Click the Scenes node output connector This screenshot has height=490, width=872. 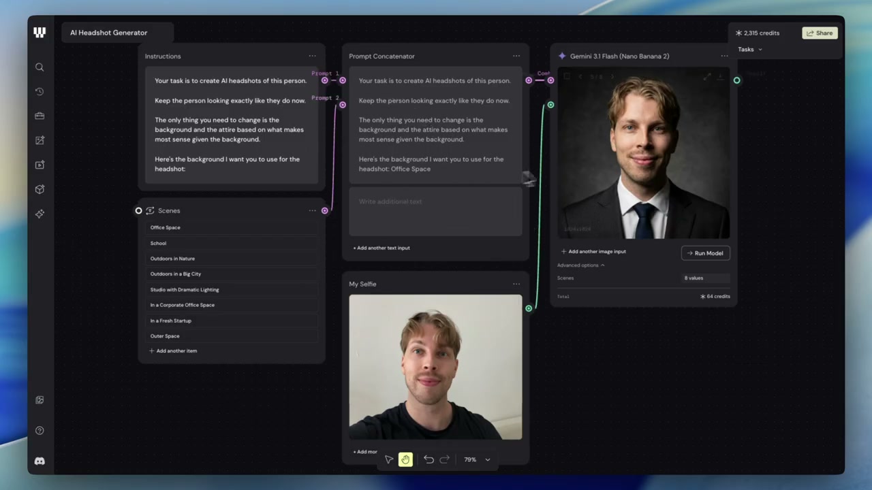[324, 210]
